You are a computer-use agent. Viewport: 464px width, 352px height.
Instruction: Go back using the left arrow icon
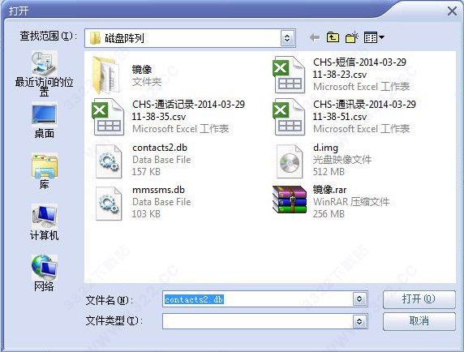315,37
